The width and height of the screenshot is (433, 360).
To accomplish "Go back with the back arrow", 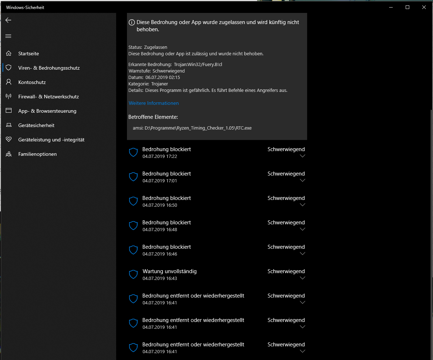I will 8,20.
